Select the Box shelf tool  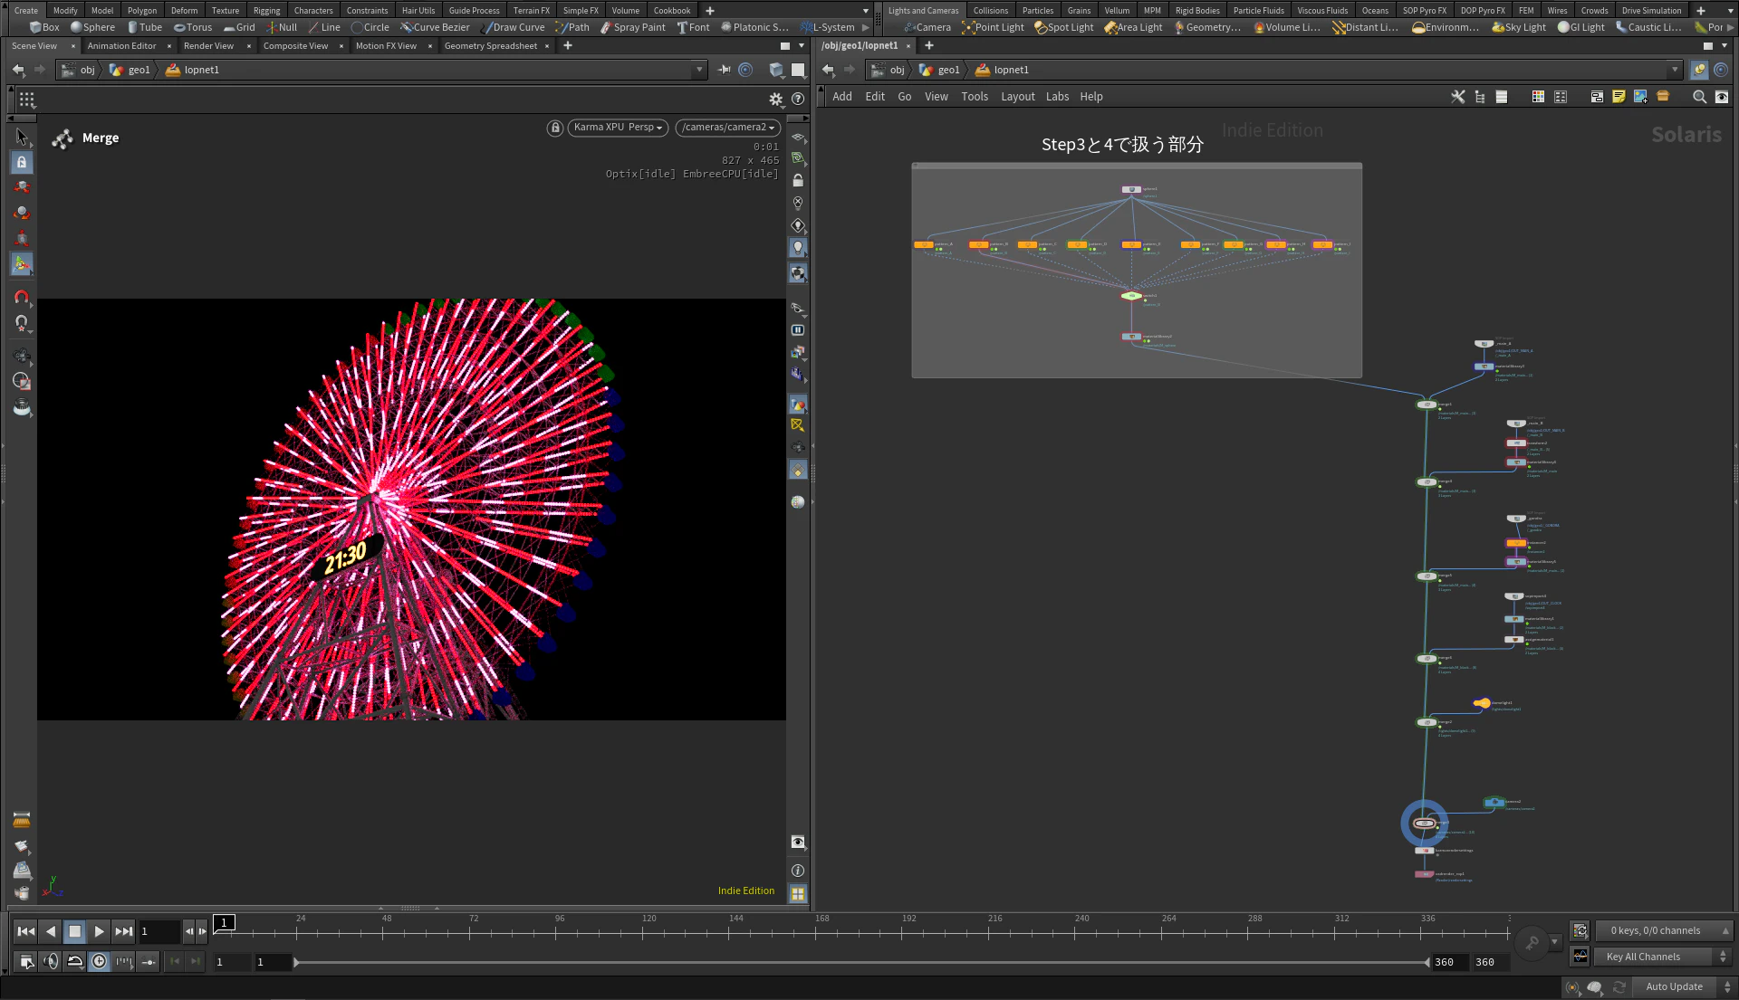[44, 27]
